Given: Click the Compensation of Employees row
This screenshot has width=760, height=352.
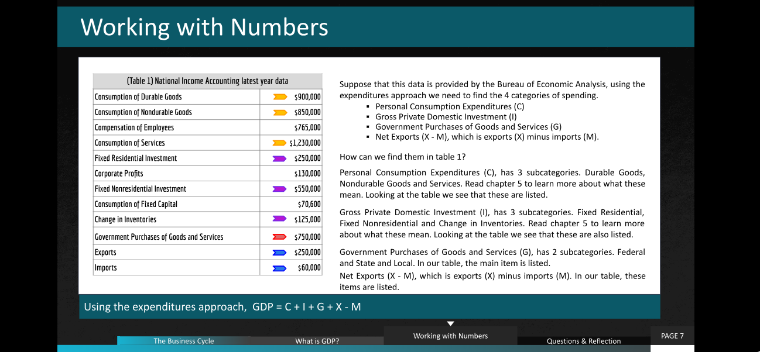Looking at the screenshot, I should pos(207,127).
